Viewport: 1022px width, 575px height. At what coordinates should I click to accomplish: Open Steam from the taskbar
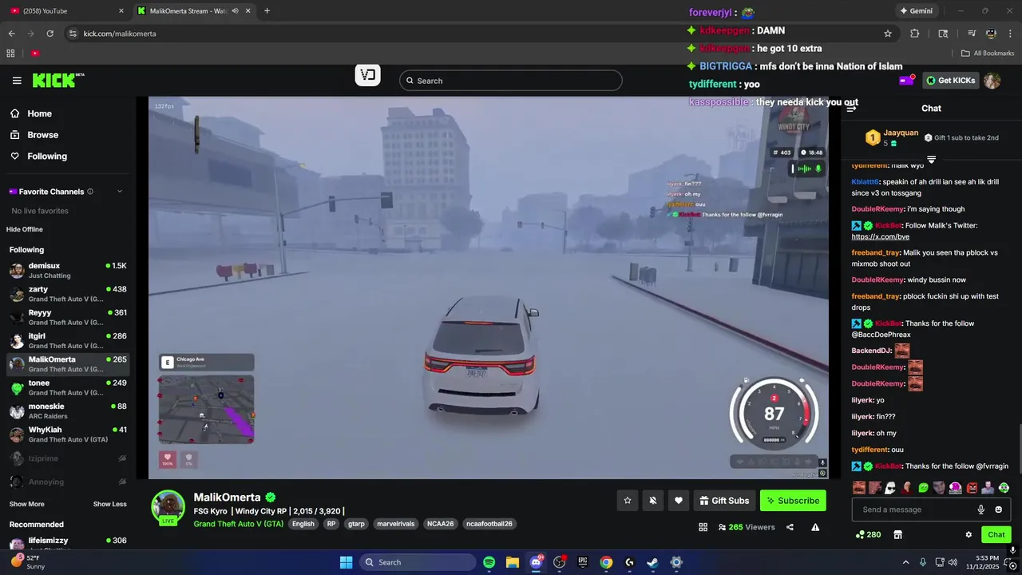tap(652, 562)
